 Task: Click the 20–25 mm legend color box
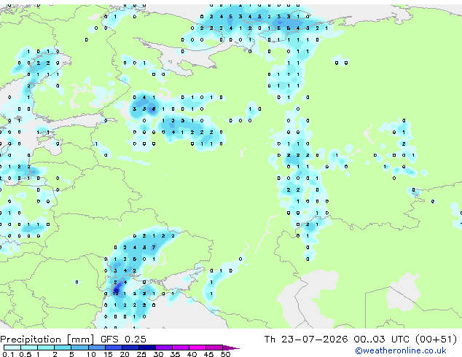pyautogui.click(x=130, y=348)
